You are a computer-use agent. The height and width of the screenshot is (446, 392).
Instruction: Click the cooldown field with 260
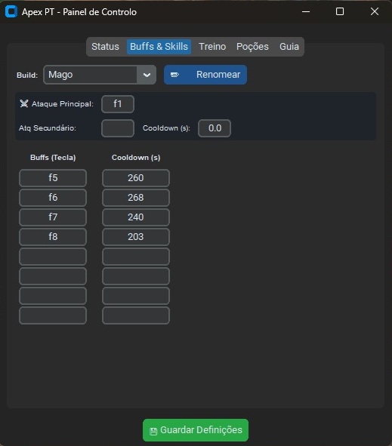pyautogui.click(x=136, y=178)
